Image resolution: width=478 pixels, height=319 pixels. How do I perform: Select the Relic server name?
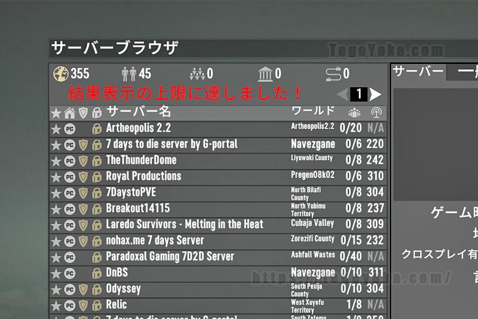tap(117, 305)
